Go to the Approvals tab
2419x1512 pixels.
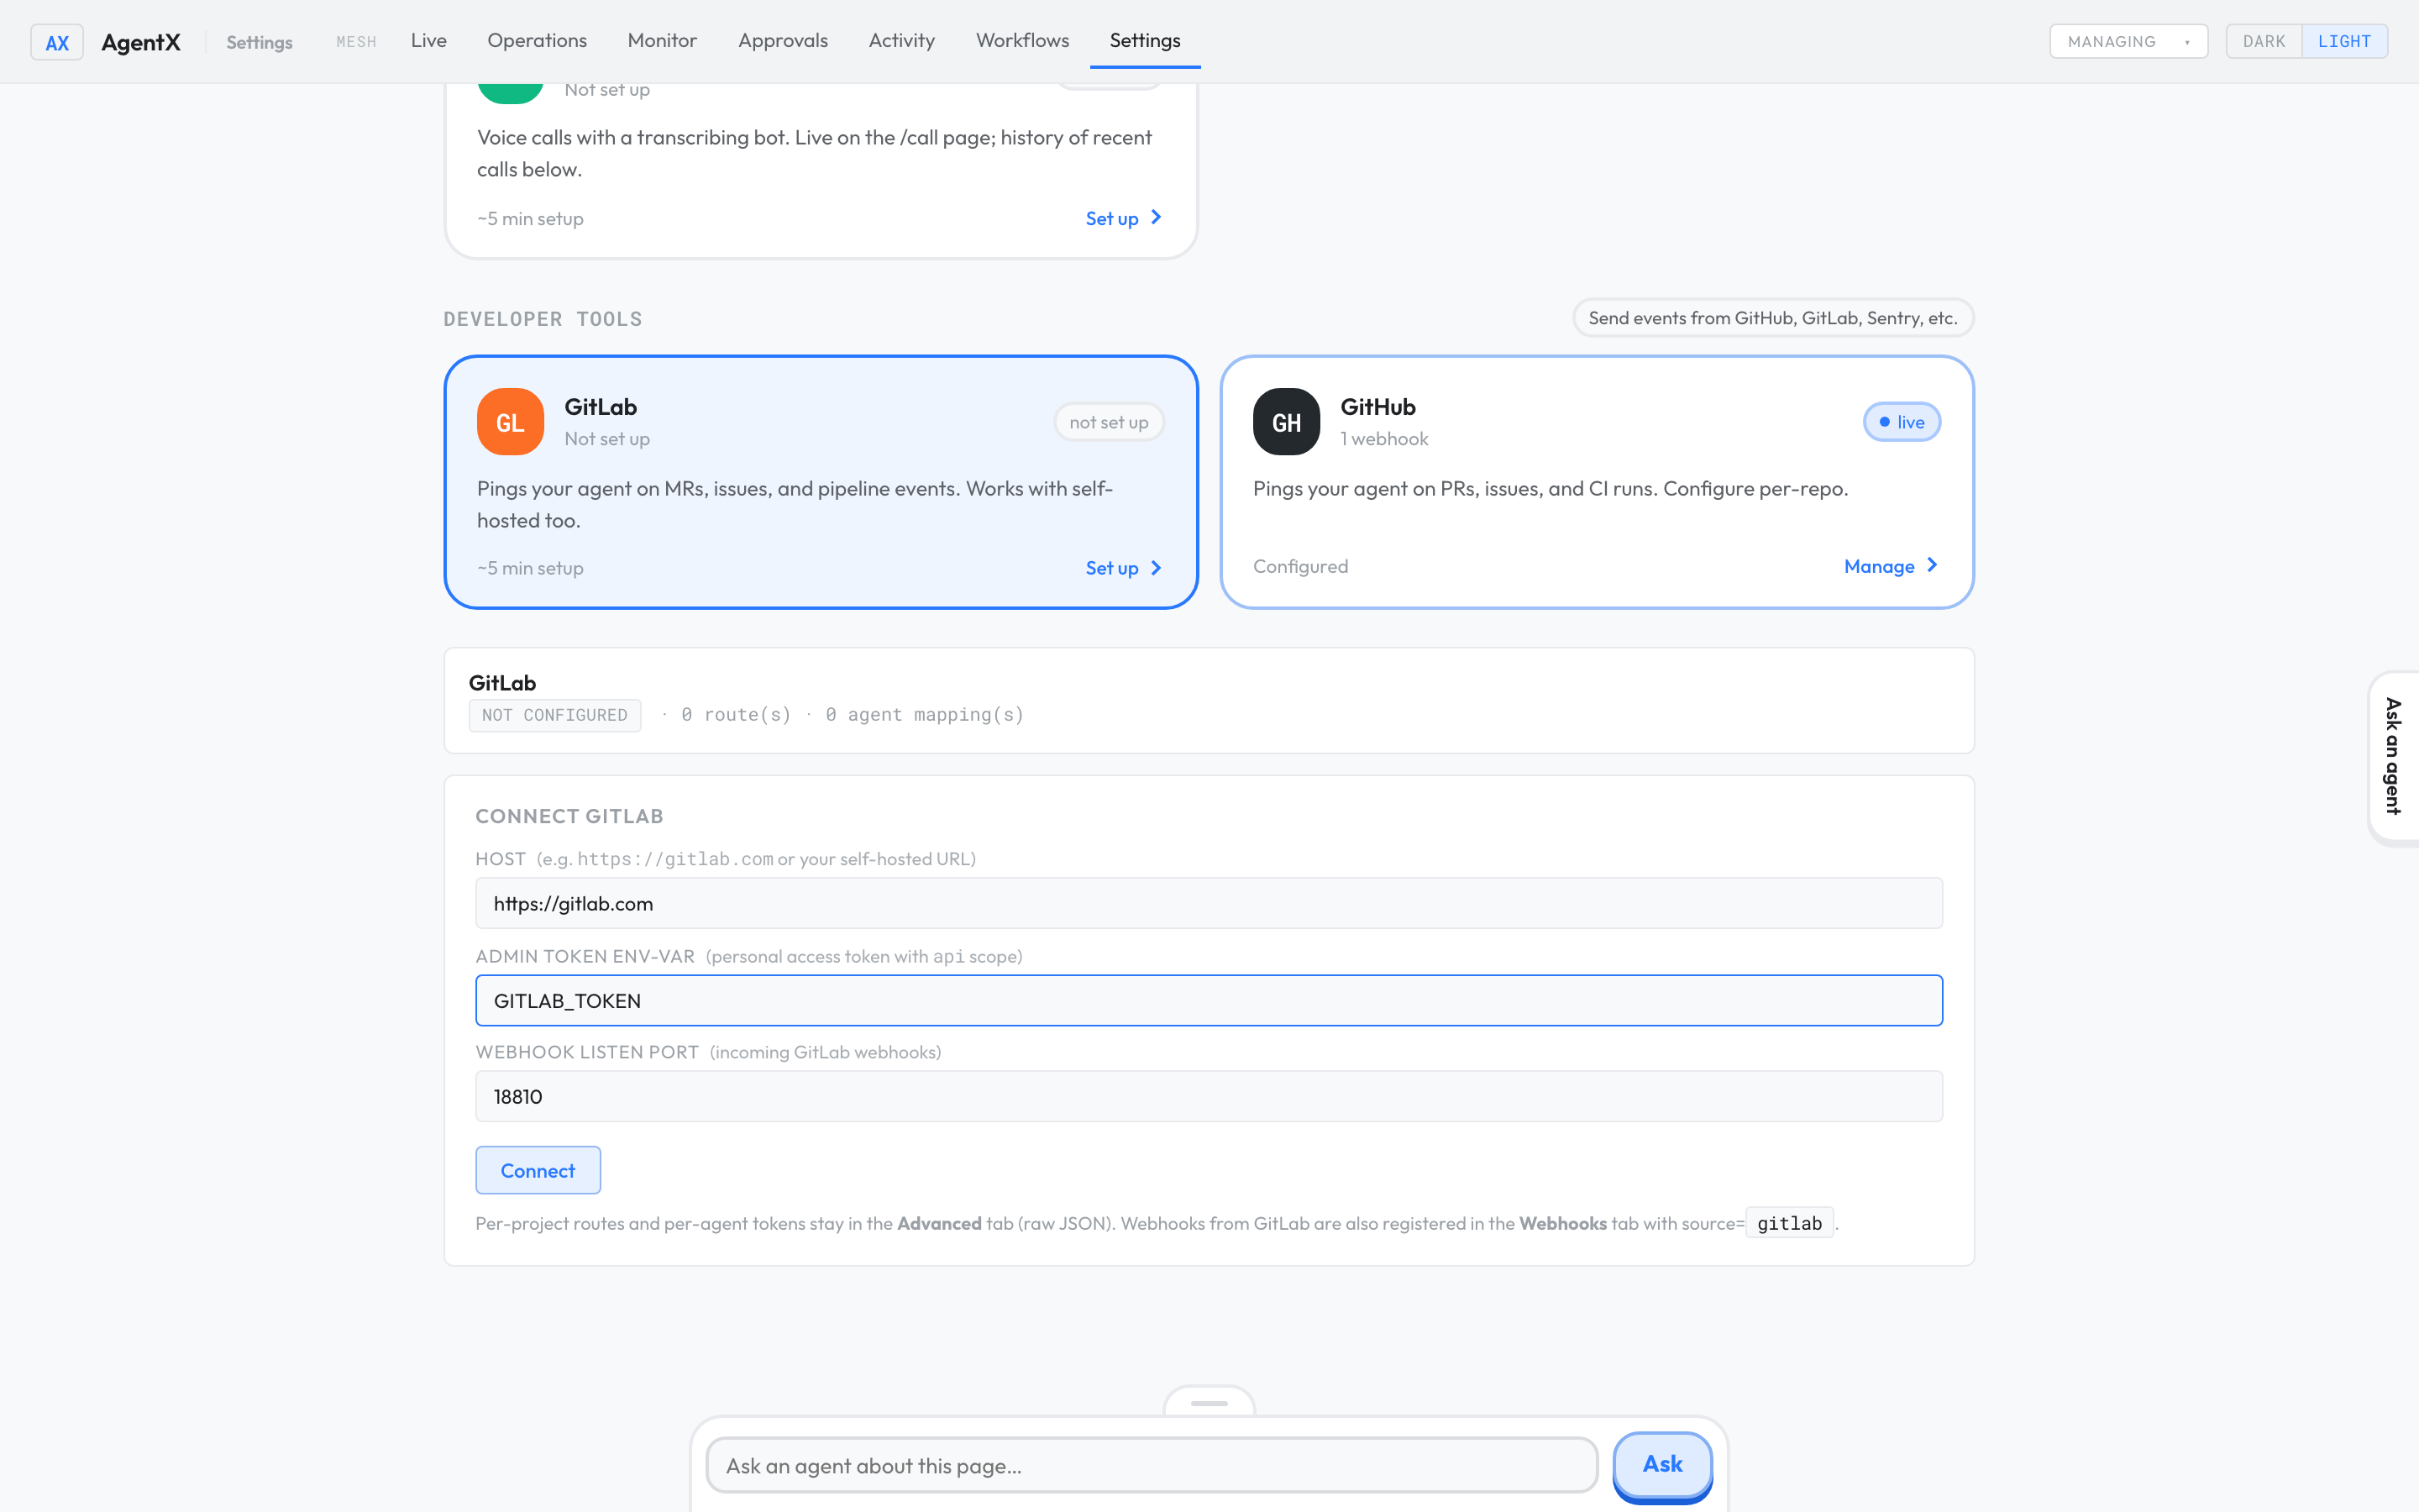click(x=783, y=41)
